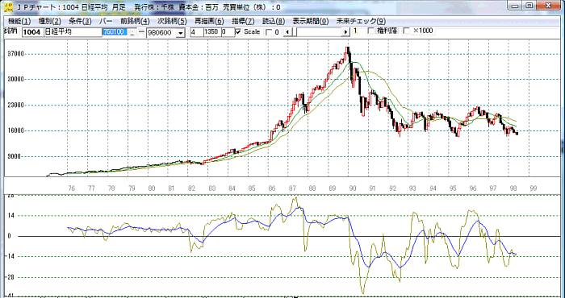Viewport: 565px width, 298px height.
Task: Click 再描画(6) to redraw the chart
Action: click(209, 21)
